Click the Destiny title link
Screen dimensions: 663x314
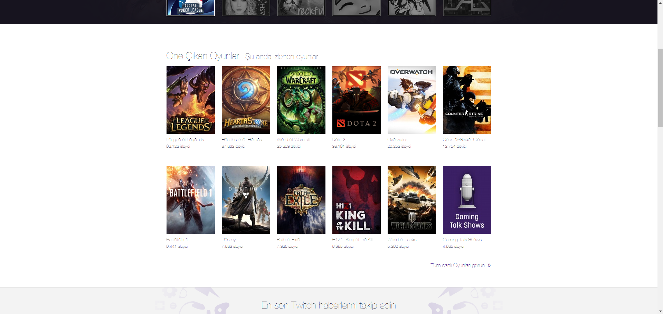point(229,239)
